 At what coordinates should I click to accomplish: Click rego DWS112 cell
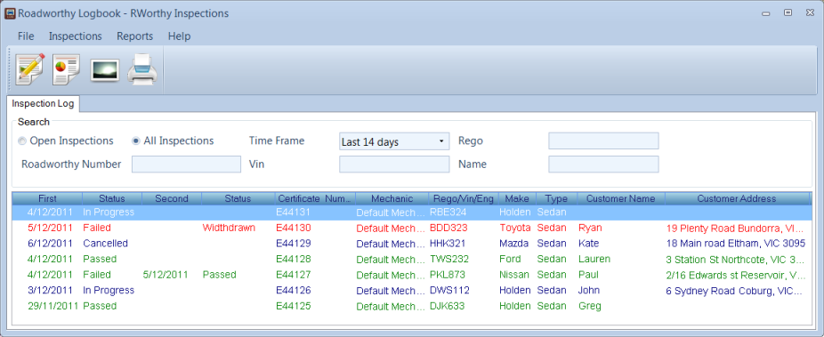[x=449, y=290]
